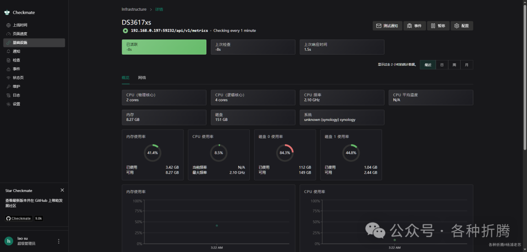Click the bell icon for 通知
The width and height of the screenshot is (527, 252).
[8, 51]
